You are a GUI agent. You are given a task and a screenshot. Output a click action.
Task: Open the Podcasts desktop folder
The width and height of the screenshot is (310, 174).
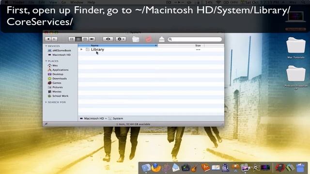tap(296, 78)
